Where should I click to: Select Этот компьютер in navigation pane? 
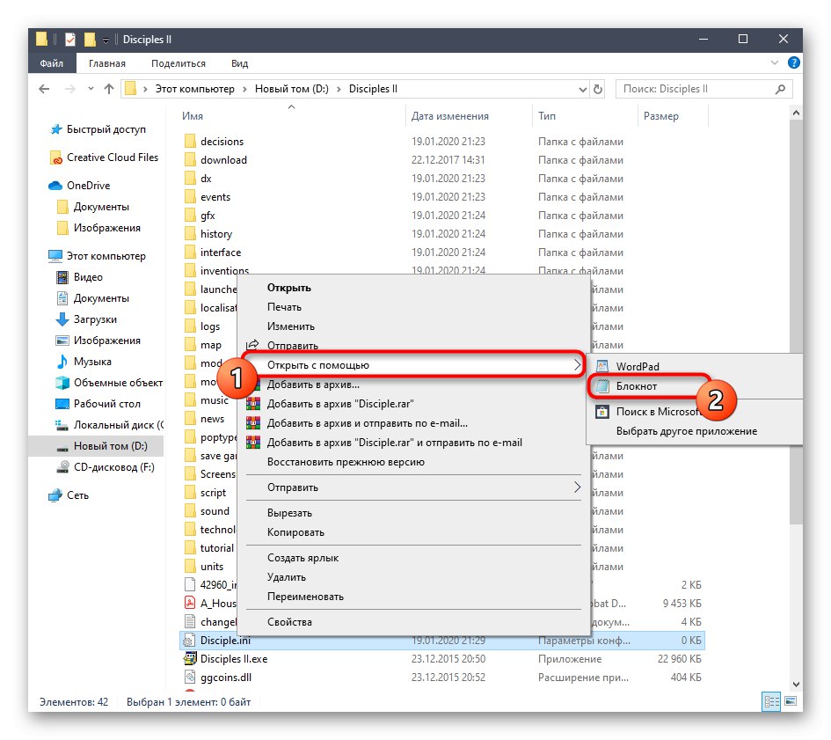point(98,256)
